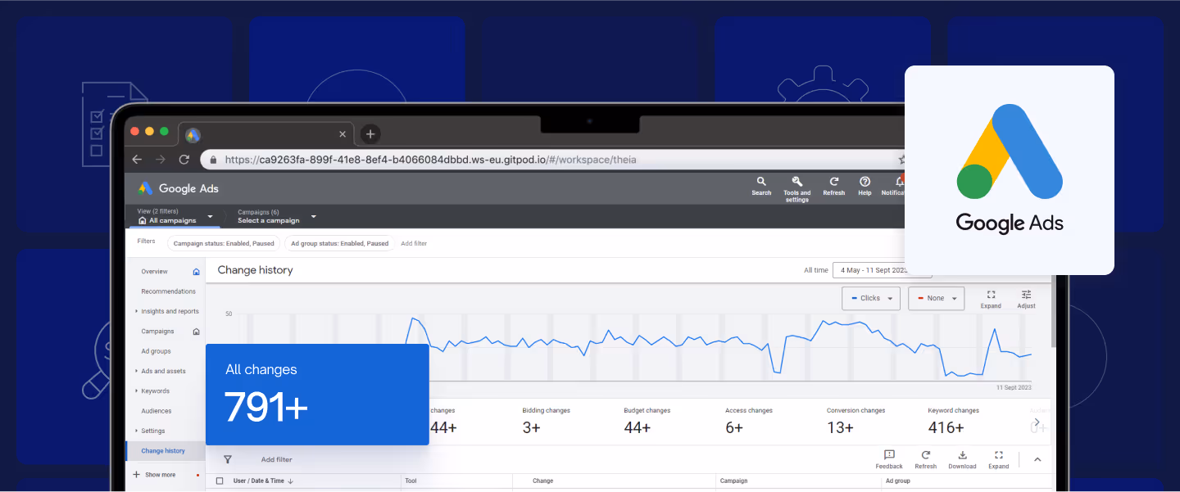Click the Change column header
The width and height of the screenshot is (1180, 492).
click(x=542, y=481)
